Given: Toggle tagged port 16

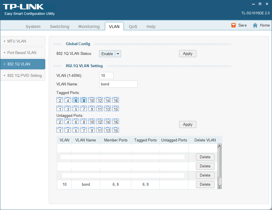Looking at the screenshot, I should [x=115, y=100].
